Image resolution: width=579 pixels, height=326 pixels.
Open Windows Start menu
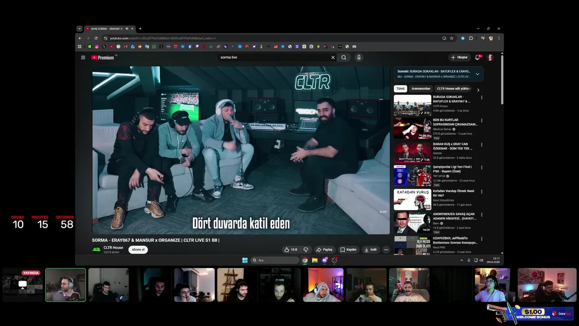pyautogui.click(x=245, y=260)
